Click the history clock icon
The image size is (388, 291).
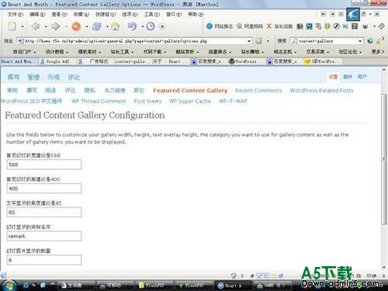click(x=151, y=26)
